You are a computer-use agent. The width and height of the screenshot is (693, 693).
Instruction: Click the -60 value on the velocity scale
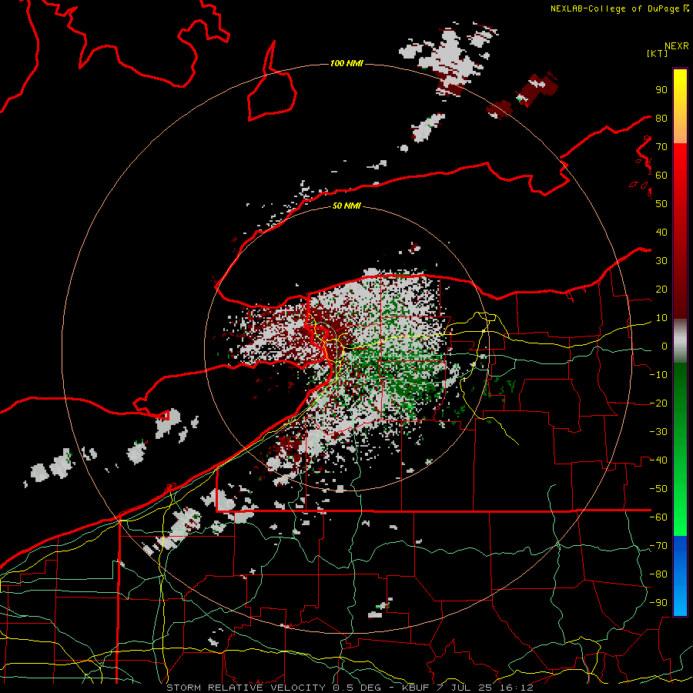[658, 517]
